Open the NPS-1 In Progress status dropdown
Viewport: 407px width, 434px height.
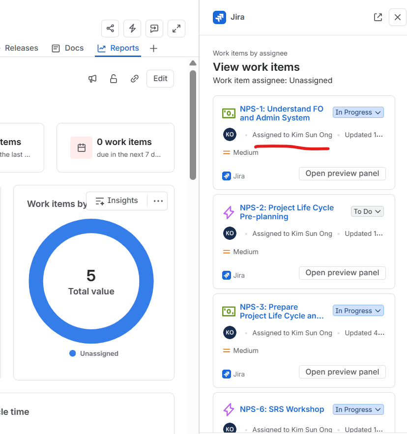358,113
